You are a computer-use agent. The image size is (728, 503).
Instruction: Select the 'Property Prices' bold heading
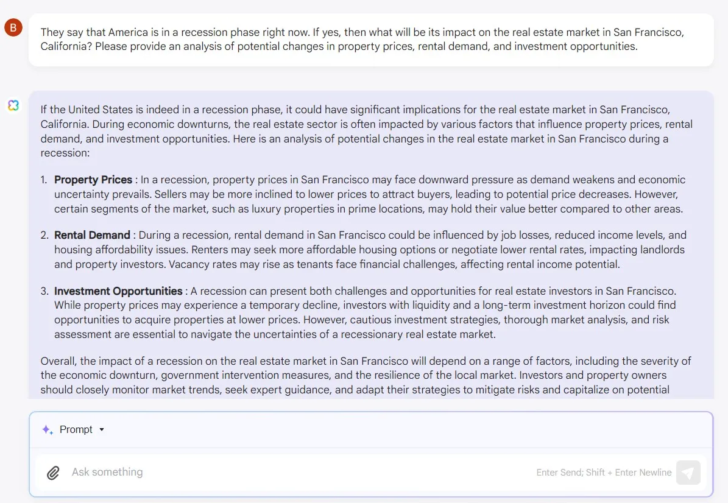(93, 180)
